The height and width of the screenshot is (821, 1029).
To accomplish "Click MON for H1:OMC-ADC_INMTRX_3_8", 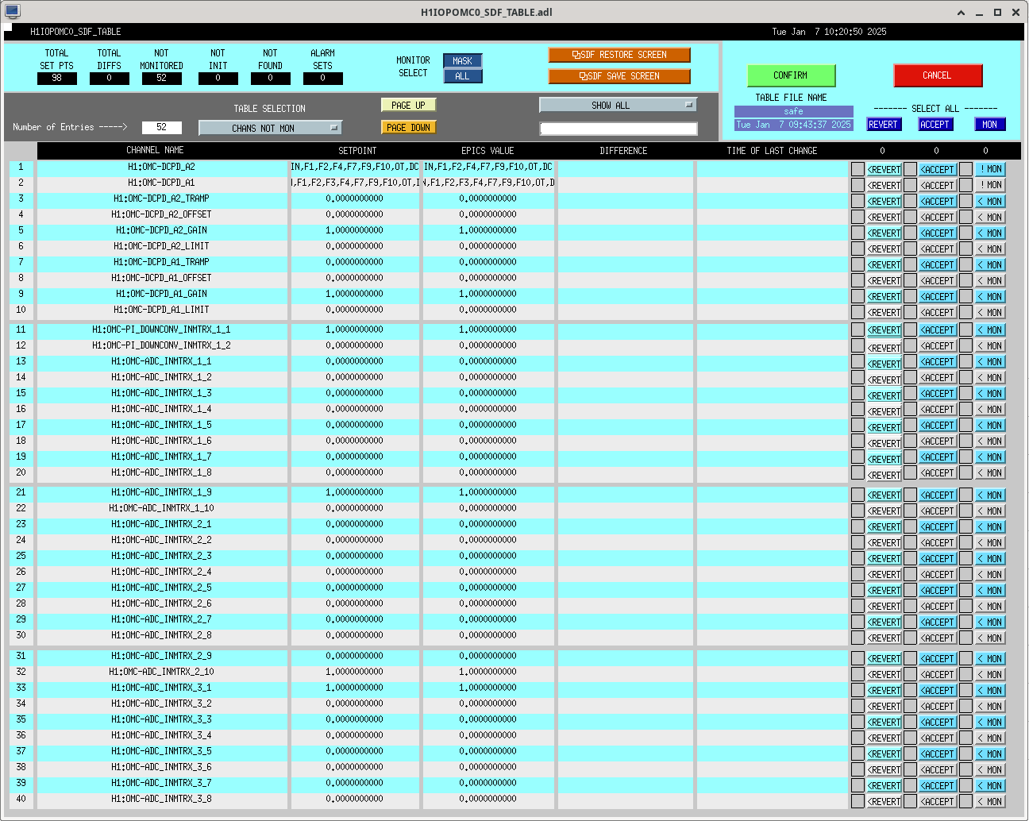I will coord(990,801).
